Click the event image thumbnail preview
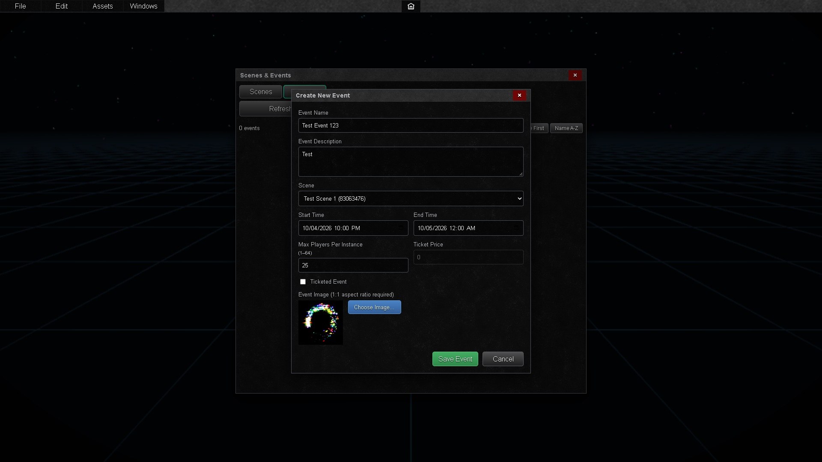Image resolution: width=822 pixels, height=462 pixels. pos(320,323)
